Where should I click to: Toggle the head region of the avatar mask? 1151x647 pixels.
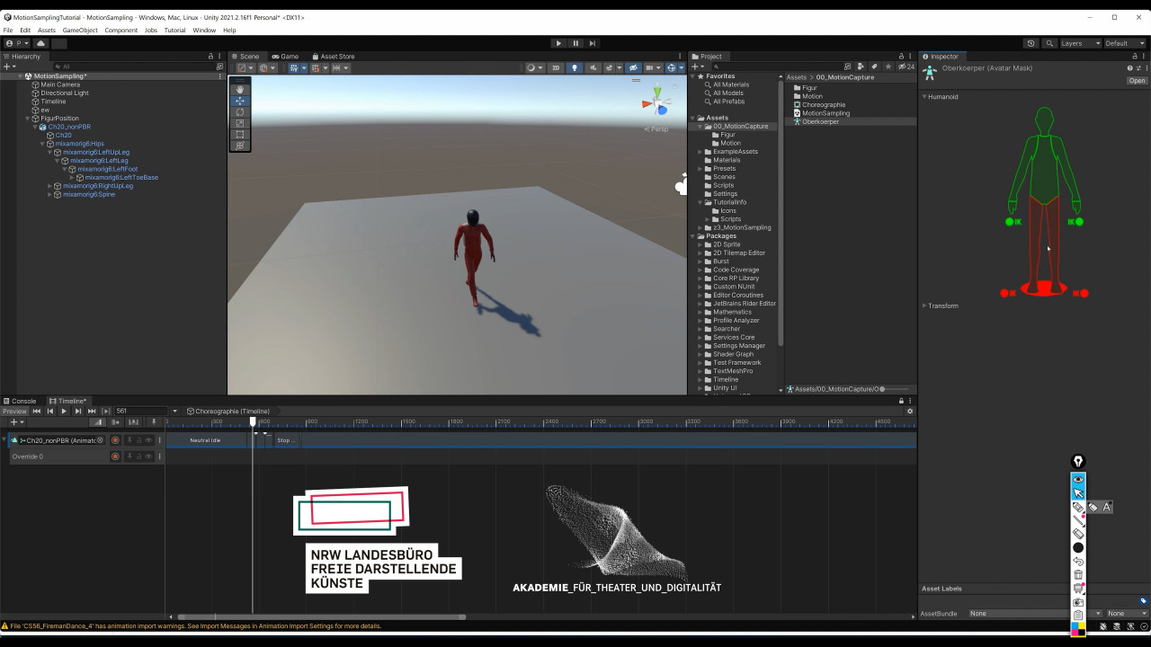1044,119
